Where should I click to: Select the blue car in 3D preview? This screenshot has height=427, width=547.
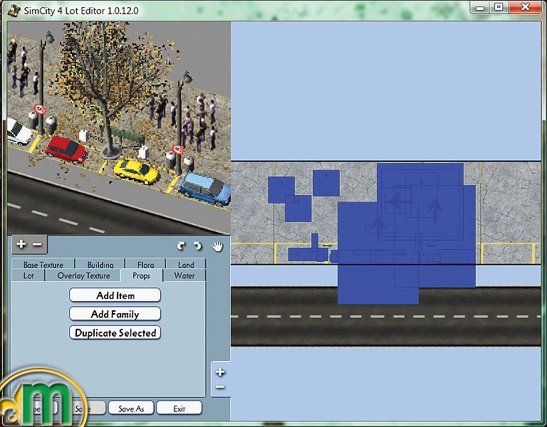coord(205,188)
